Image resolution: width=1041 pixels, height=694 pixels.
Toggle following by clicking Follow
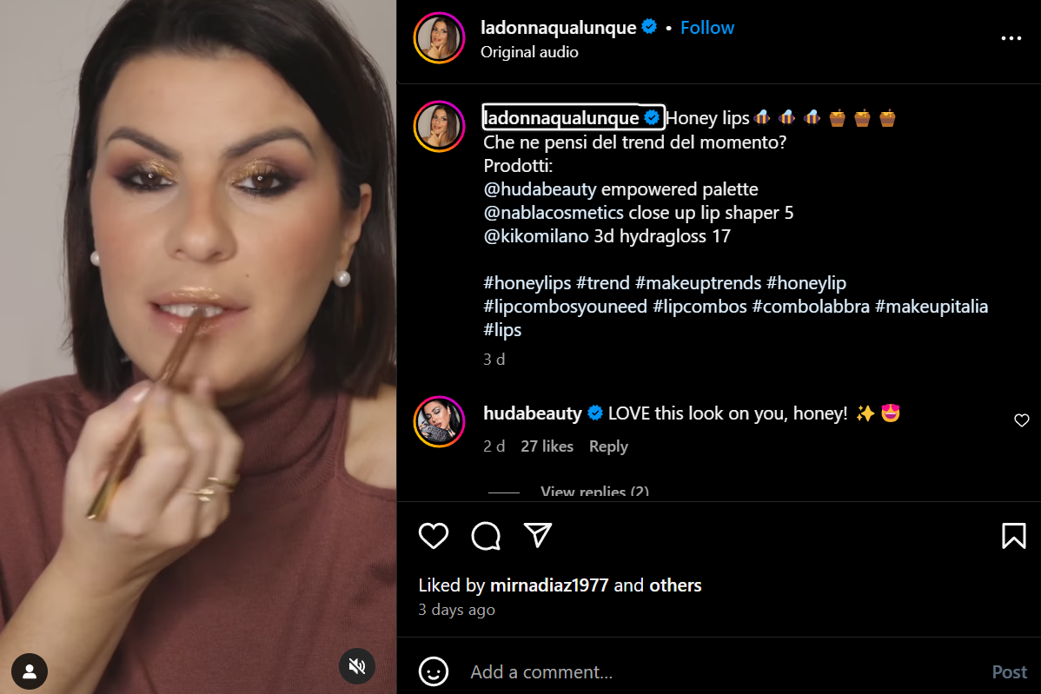706,27
